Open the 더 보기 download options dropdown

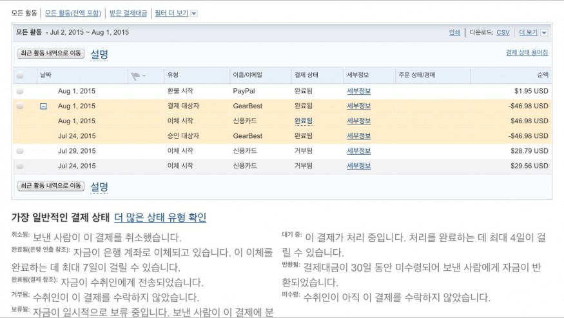[x=544, y=32]
